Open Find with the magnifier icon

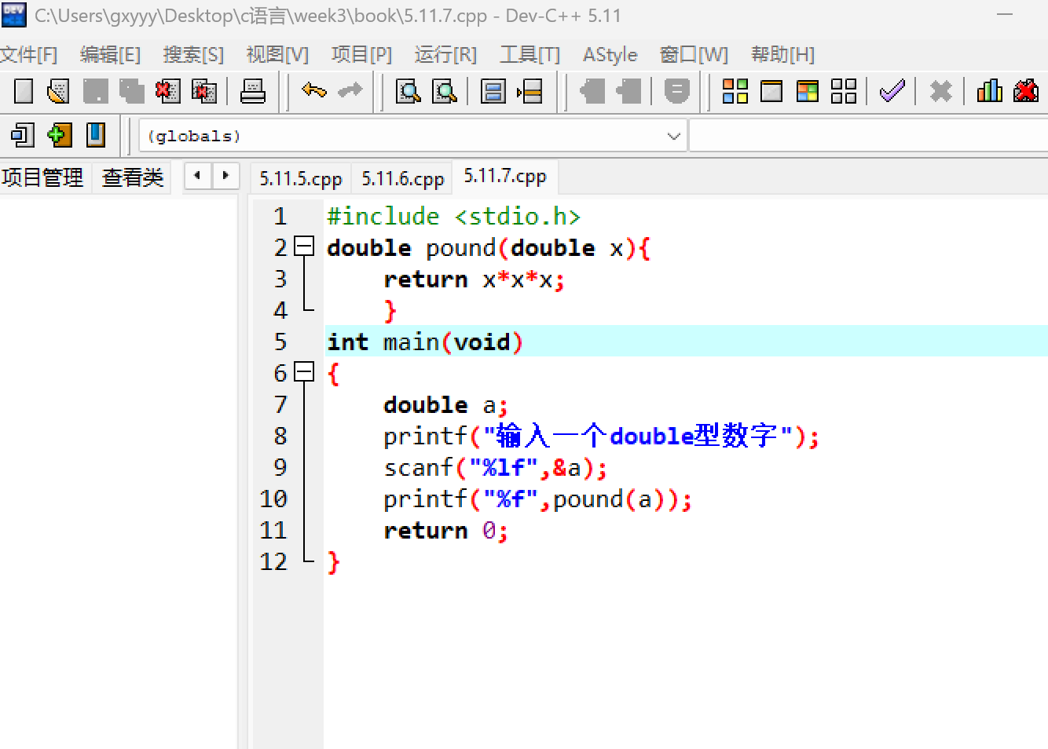408,92
